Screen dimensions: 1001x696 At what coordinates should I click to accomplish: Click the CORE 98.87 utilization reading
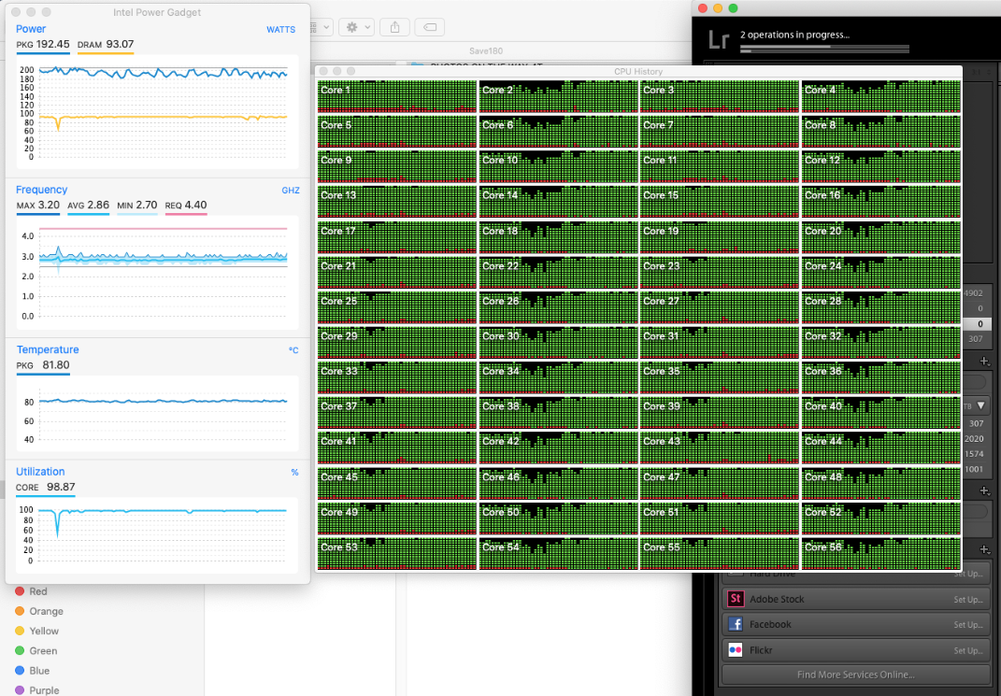(45, 487)
